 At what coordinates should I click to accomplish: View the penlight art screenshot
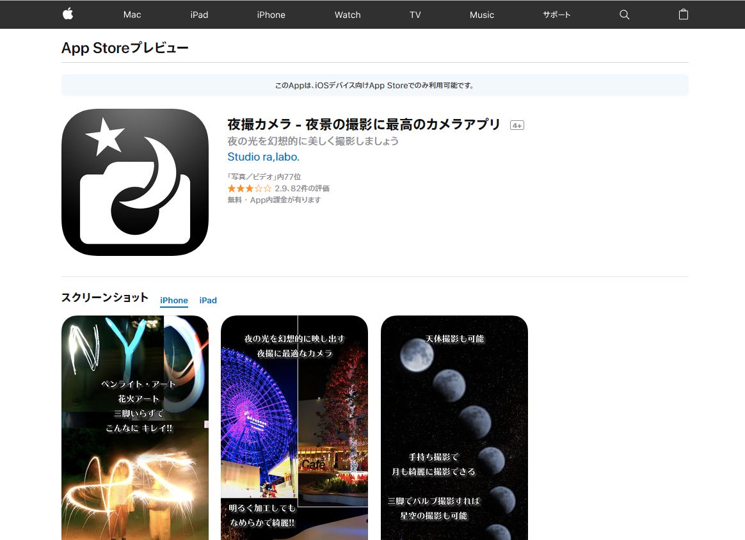click(135, 427)
